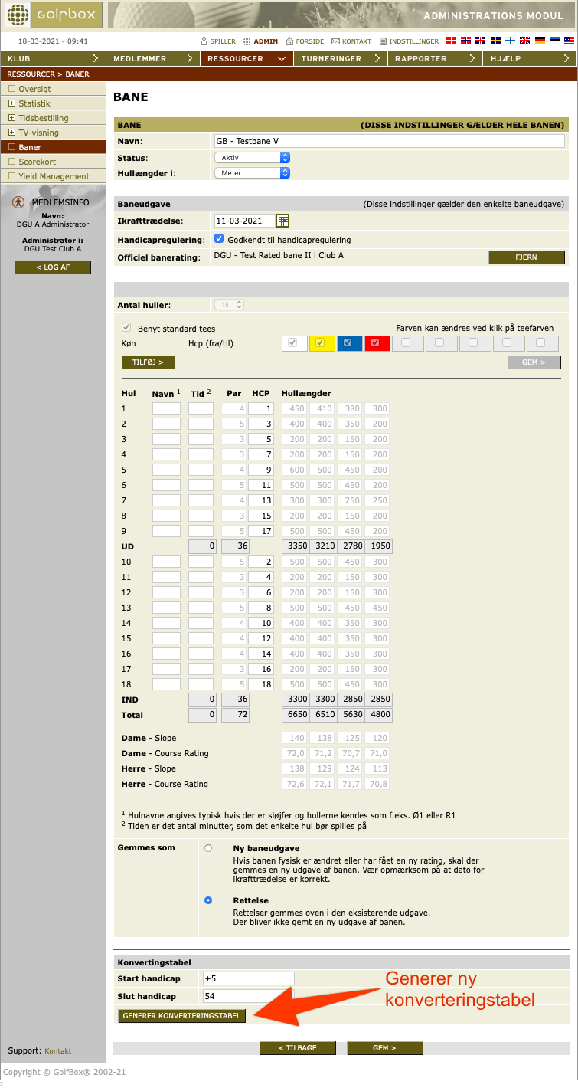Open the calendar picker beside Ikrafttrædelse date

point(282,221)
